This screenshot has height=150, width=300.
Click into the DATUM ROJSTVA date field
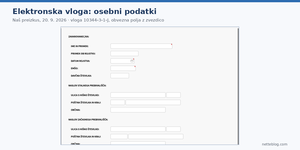click(122, 61)
